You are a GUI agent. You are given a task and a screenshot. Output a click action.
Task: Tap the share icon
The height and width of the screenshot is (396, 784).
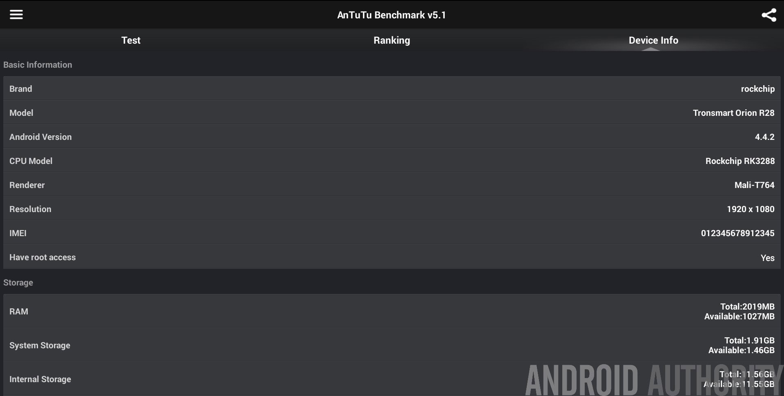[x=769, y=15]
